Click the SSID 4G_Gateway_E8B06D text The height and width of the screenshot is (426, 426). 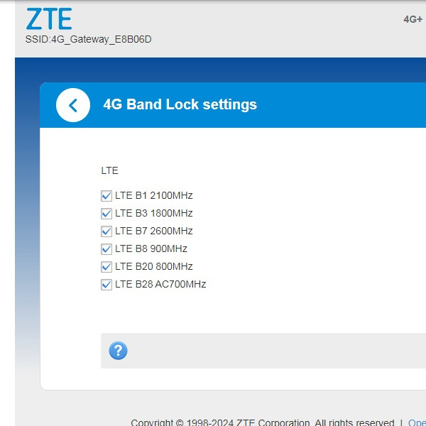coord(88,39)
